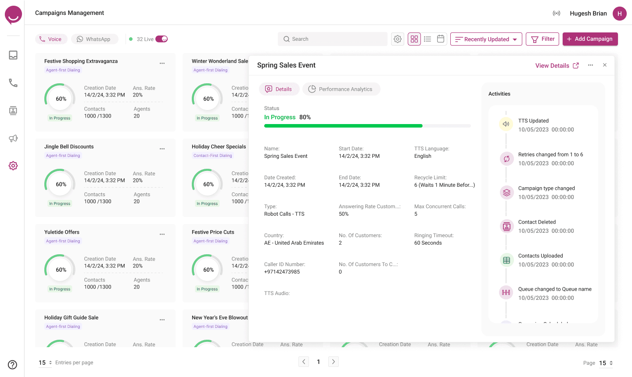The height and width of the screenshot is (377, 632).
Task: Click the Hugesh Brian username
Action: (x=588, y=14)
